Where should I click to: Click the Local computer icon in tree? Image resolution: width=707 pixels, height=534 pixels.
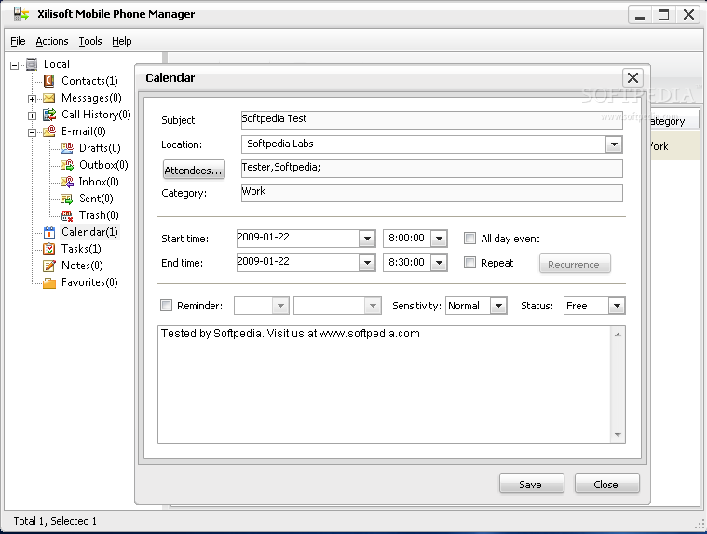(32, 64)
